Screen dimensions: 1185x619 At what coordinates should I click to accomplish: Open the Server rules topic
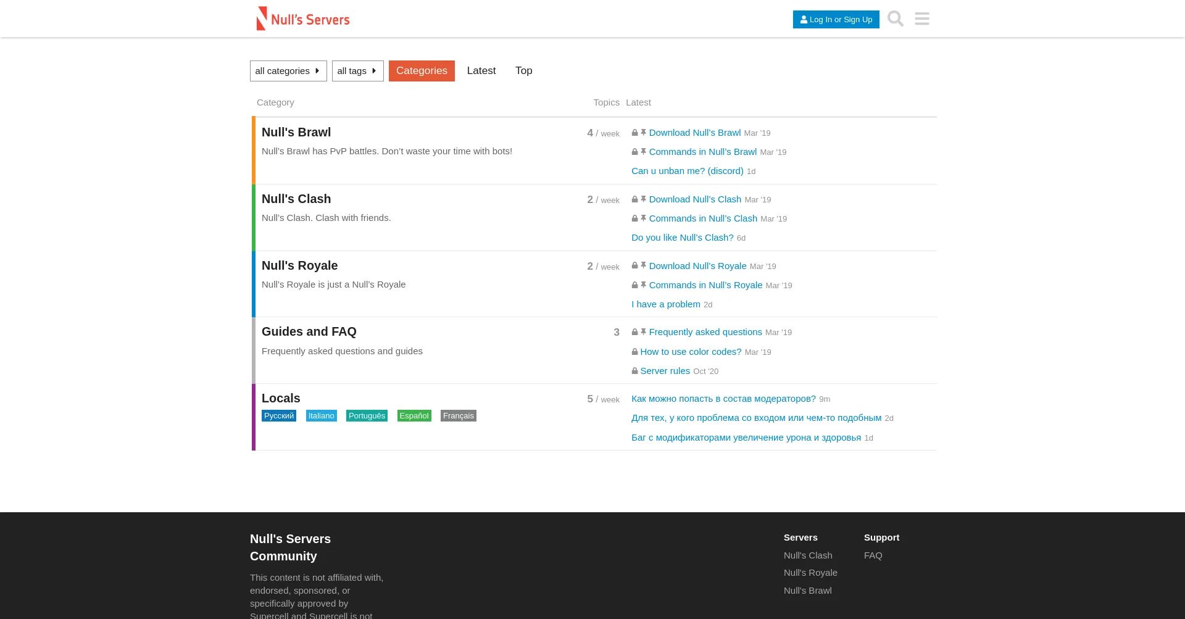665,371
